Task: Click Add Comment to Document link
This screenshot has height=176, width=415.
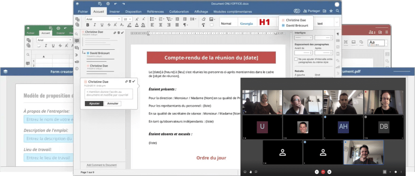Action: [102, 165]
